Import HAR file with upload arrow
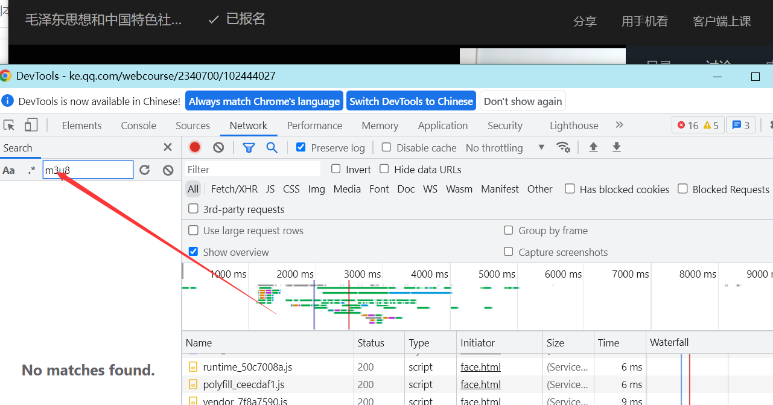The height and width of the screenshot is (405, 773). 593,147
